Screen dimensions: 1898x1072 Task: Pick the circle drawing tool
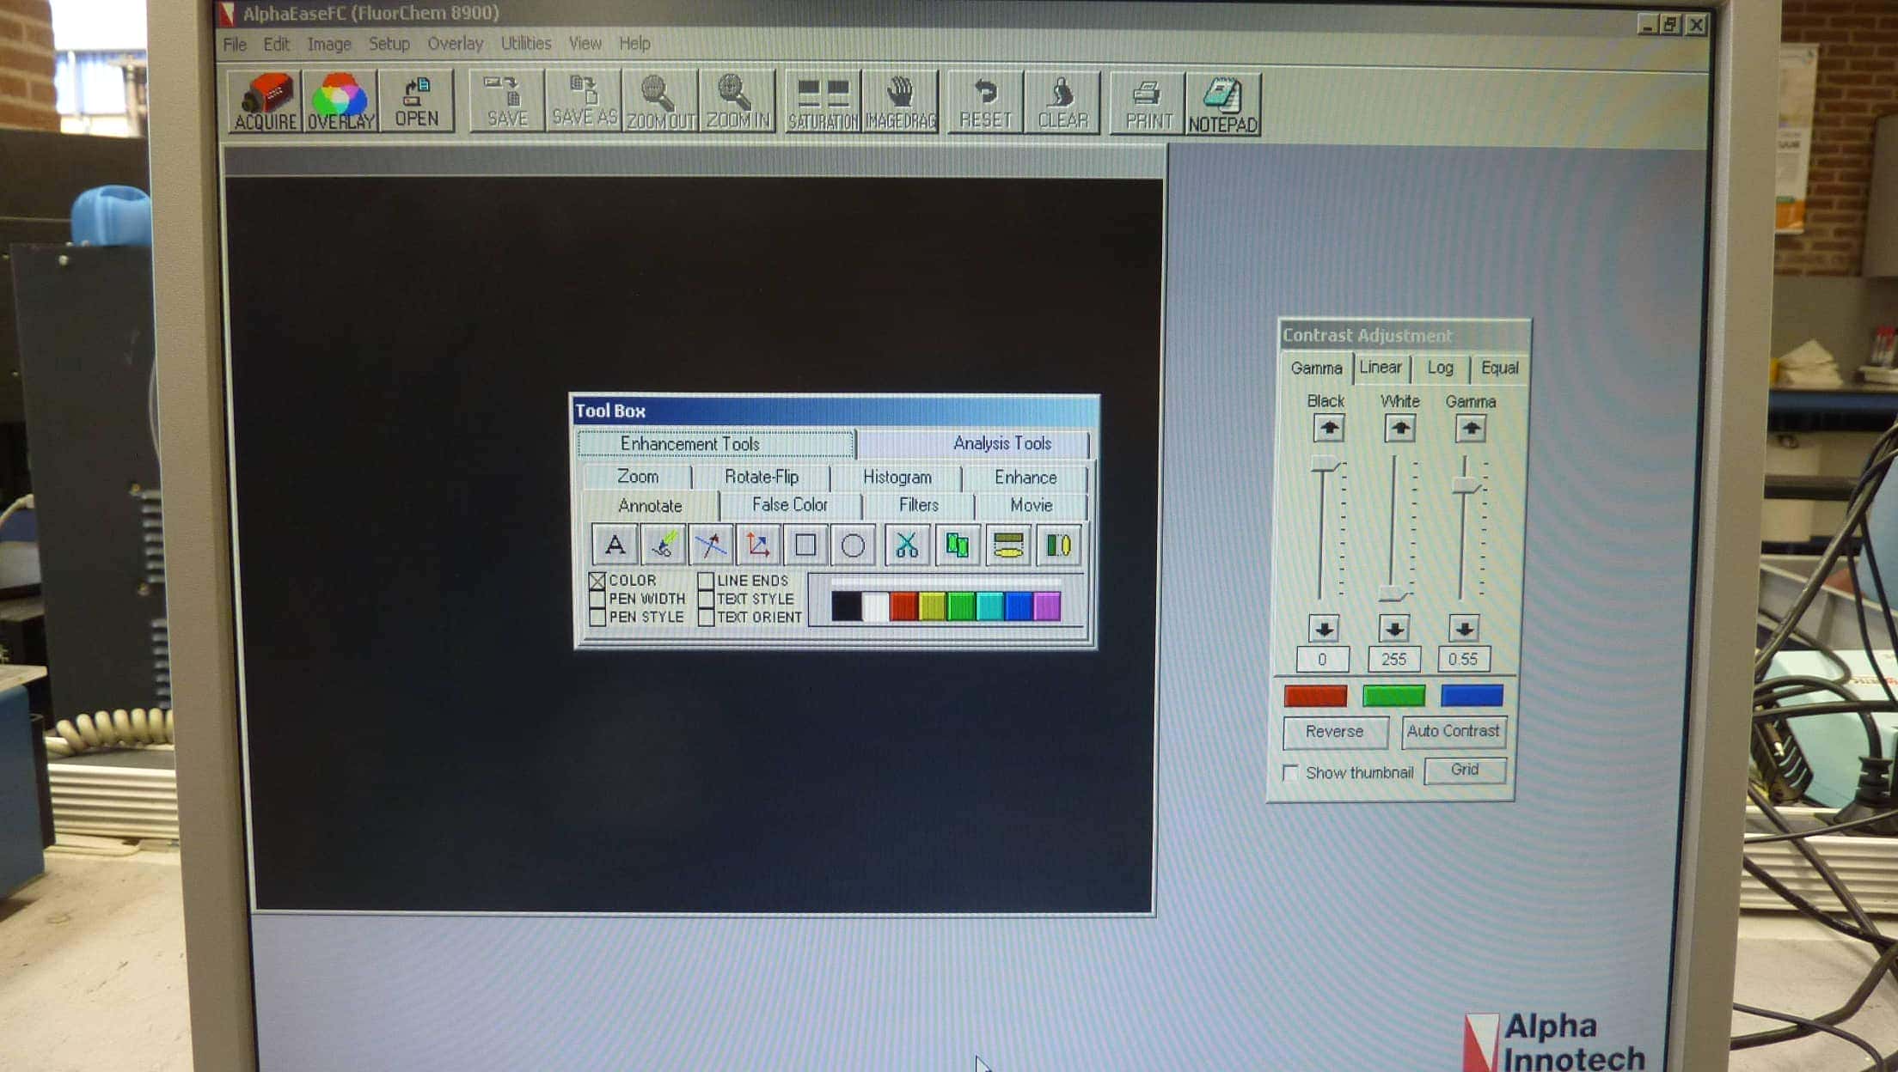point(853,545)
